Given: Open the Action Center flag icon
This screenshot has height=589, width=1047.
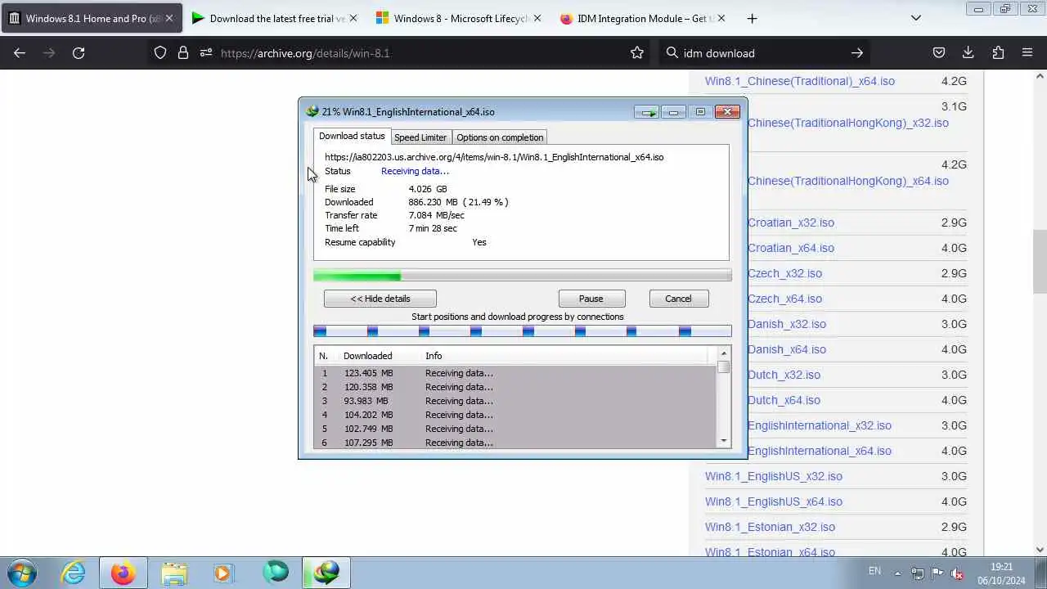Looking at the screenshot, I should coord(937,573).
